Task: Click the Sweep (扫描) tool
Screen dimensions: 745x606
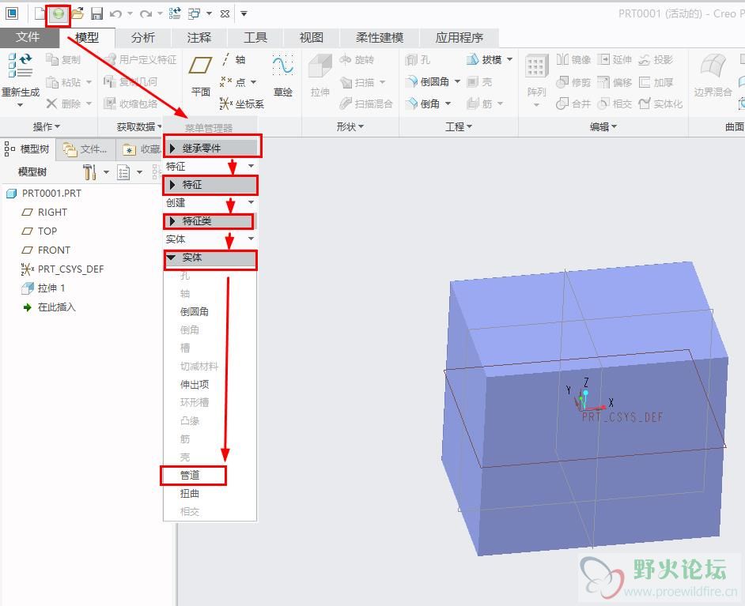Action: [x=357, y=82]
